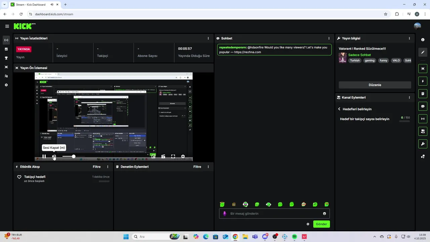Open Yayın İstatistikleri panel options menu
430x242 pixels.
point(208,38)
